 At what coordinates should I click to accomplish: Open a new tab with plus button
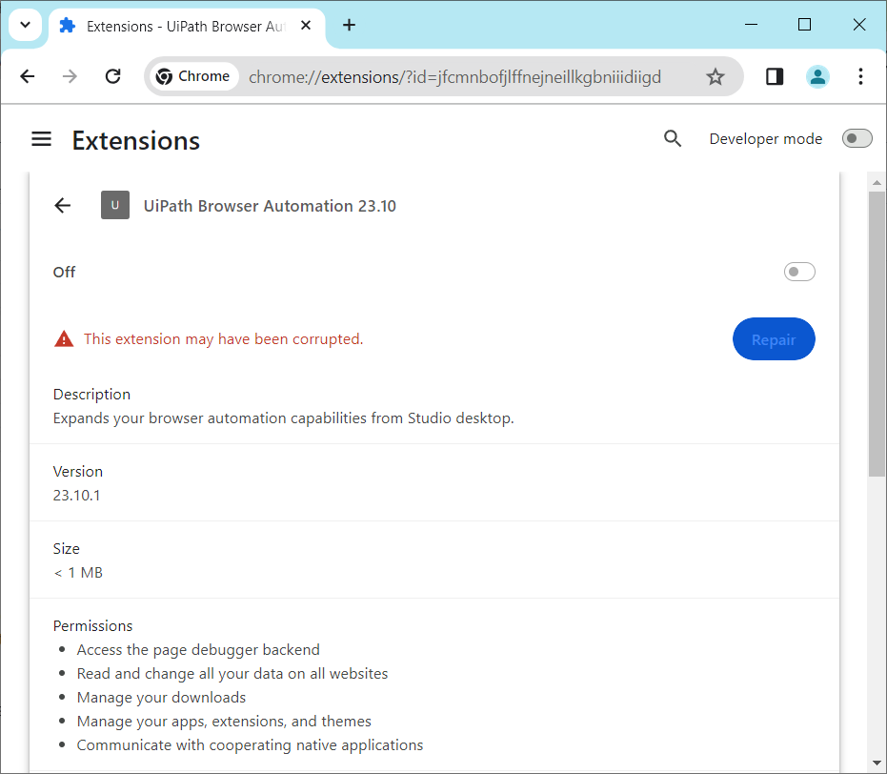[x=349, y=26]
